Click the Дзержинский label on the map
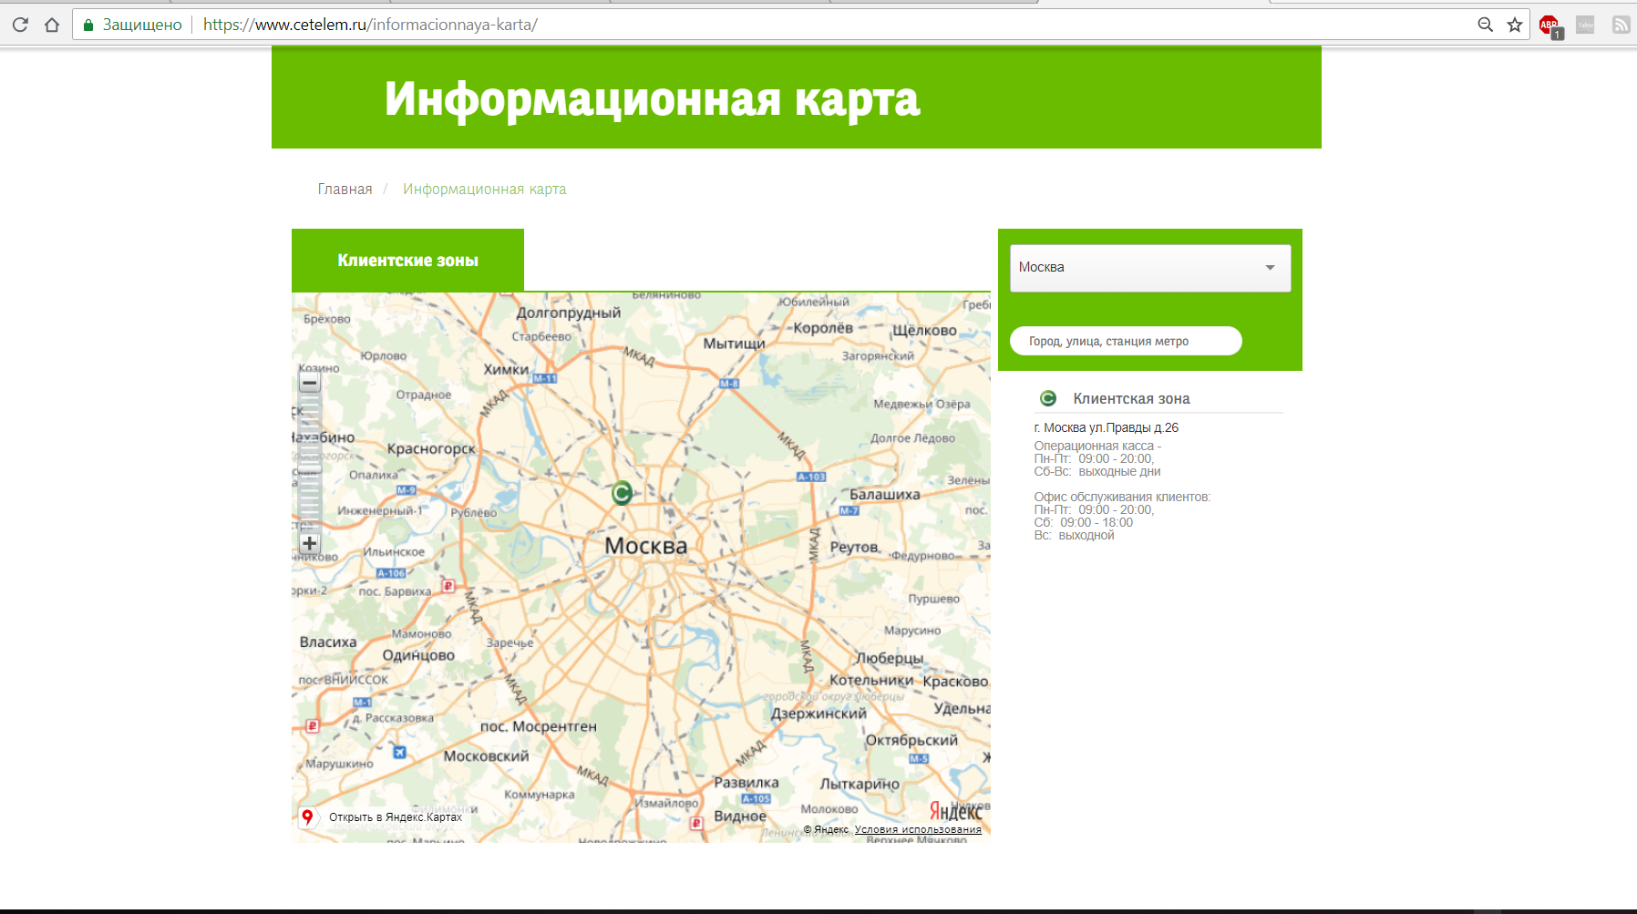Viewport: 1637px width, 914px height. point(818,714)
